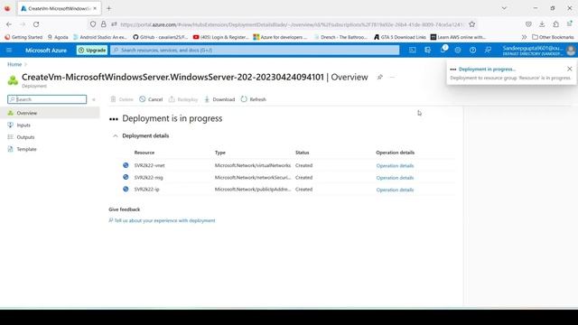This screenshot has height=325, width=578.
Task: Open the Azure for developers bookmark
Action: pos(280,37)
